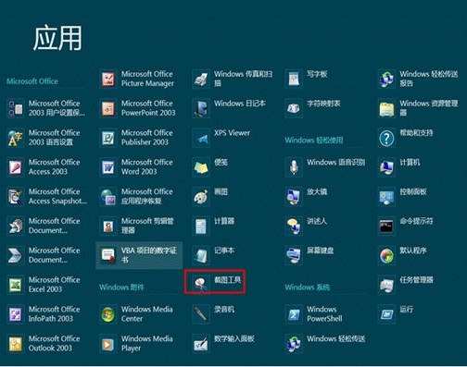The height and width of the screenshot is (367, 467).
Task: Open the 数学输入面板 icon
Action: tap(201, 344)
